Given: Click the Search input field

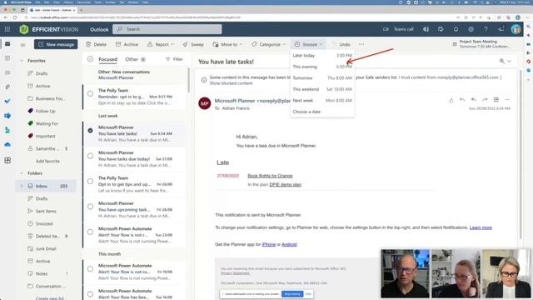Looking at the screenshot, I should [x=167, y=29].
